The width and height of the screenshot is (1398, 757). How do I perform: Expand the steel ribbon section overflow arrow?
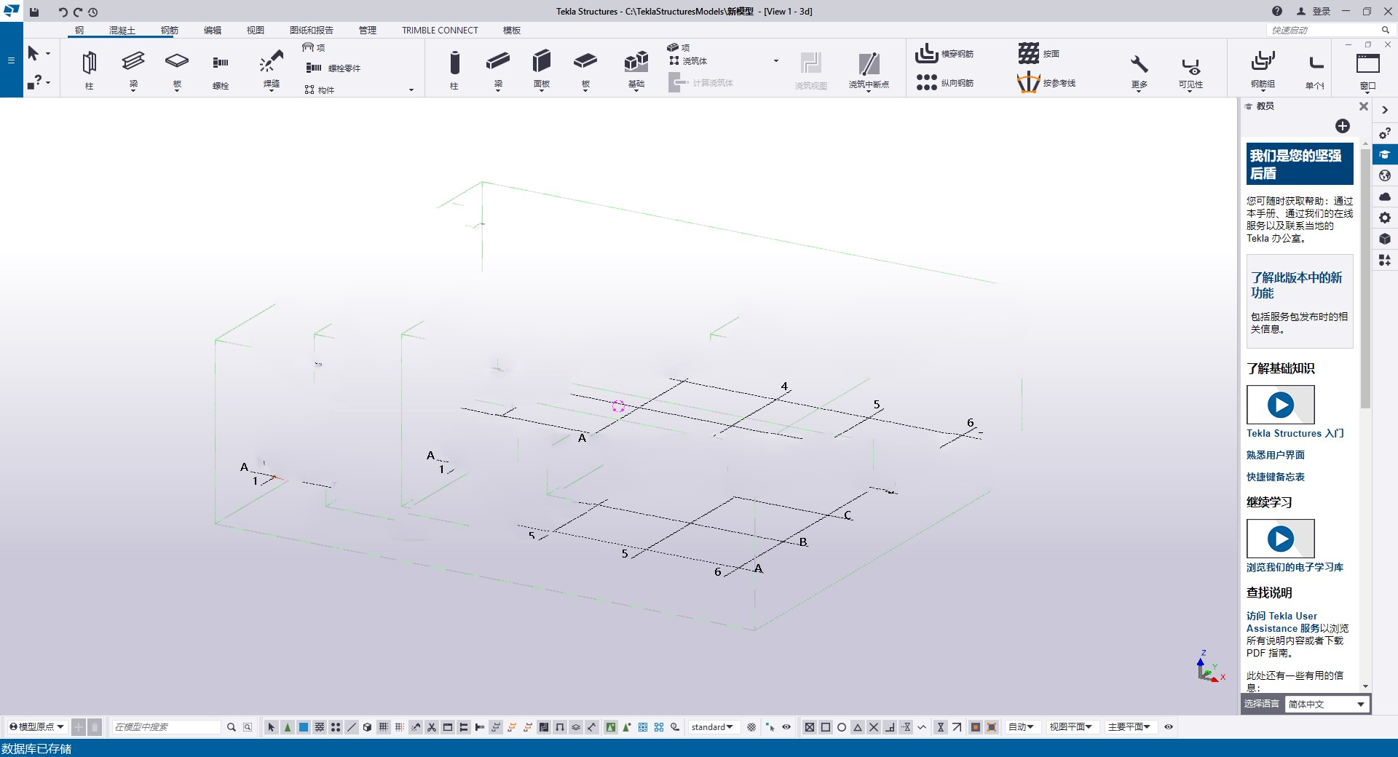click(x=411, y=90)
